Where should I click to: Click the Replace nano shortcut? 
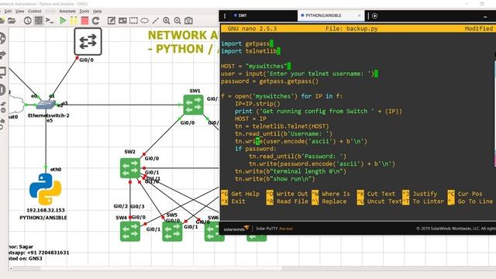329,201
